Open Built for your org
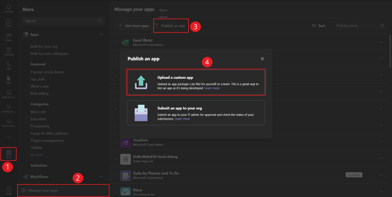The height and width of the screenshot is (197, 392). 44,46
